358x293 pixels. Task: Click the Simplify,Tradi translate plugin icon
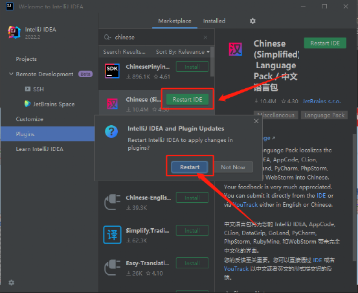[x=113, y=235]
